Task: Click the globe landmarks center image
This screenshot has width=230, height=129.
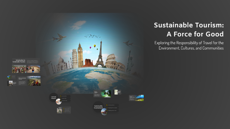Action: tap(90, 53)
